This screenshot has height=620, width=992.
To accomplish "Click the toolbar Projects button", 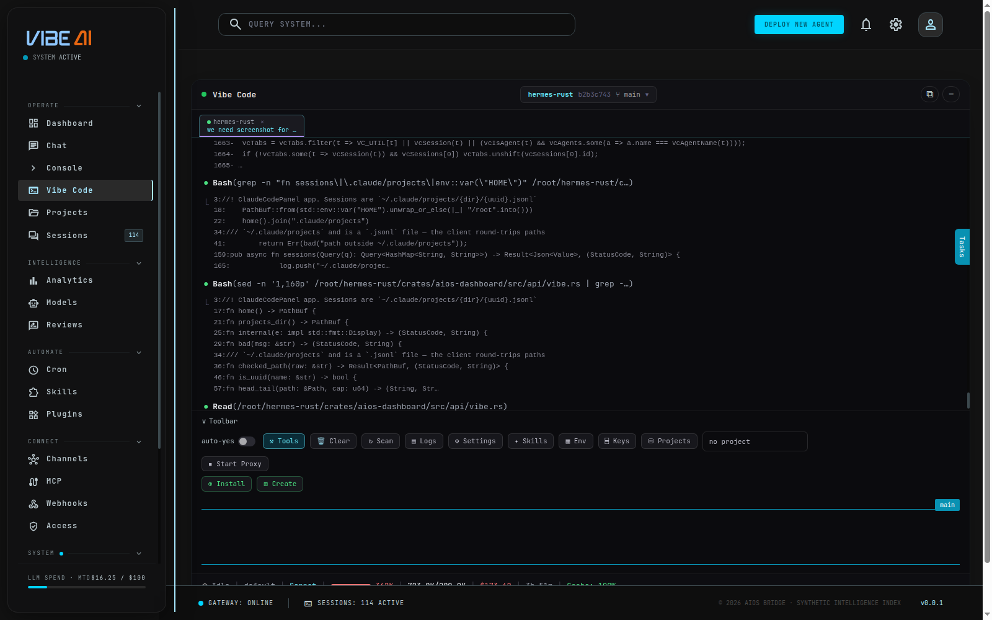I will coord(670,441).
